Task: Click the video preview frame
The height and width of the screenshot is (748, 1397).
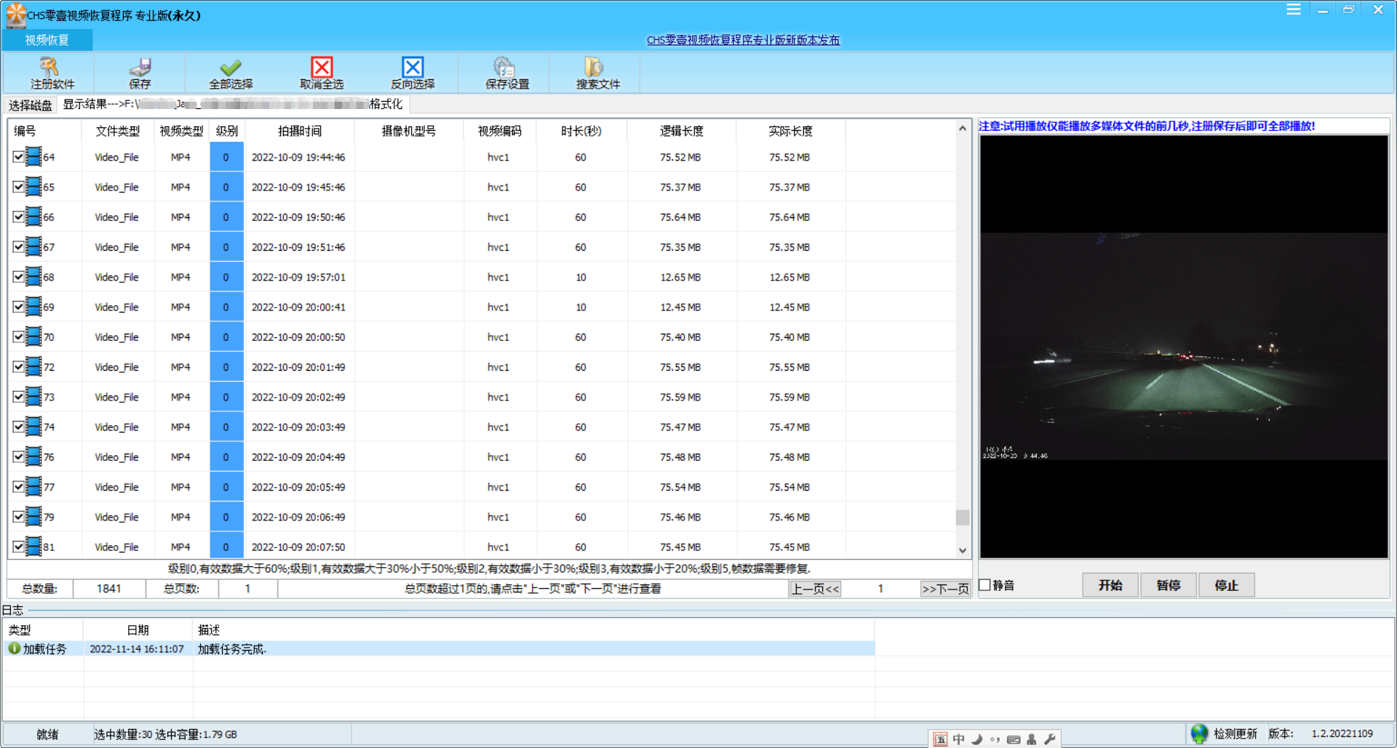Action: pyautogui.click(x=1184, y=347)
